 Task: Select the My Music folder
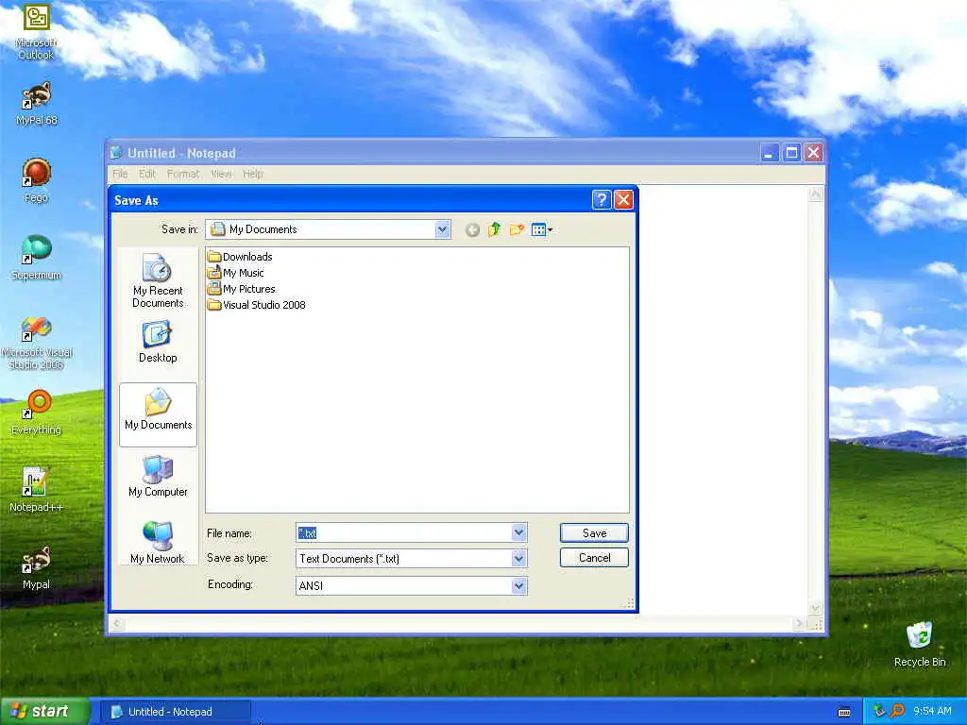235,273
